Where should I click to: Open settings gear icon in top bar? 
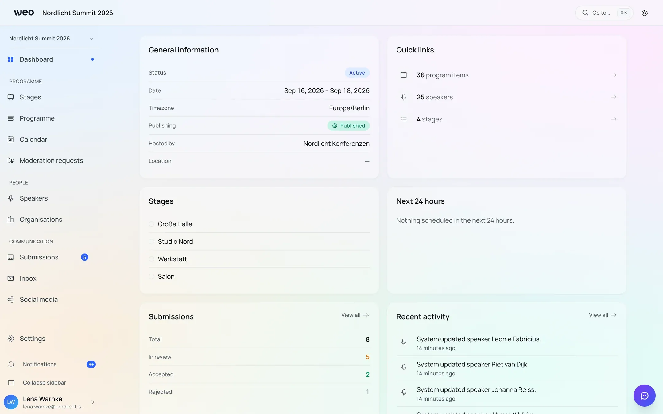click(644, 13)
